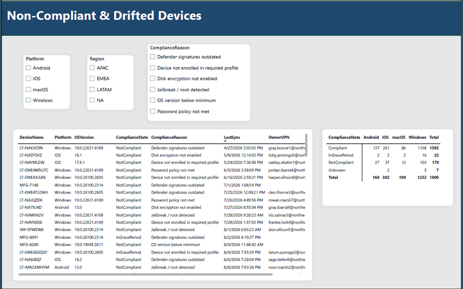Image resolution: width=463 pixels, height=289 pixels.
Task: Click owner toby.jennings5 cell
Action: (287, 155)
